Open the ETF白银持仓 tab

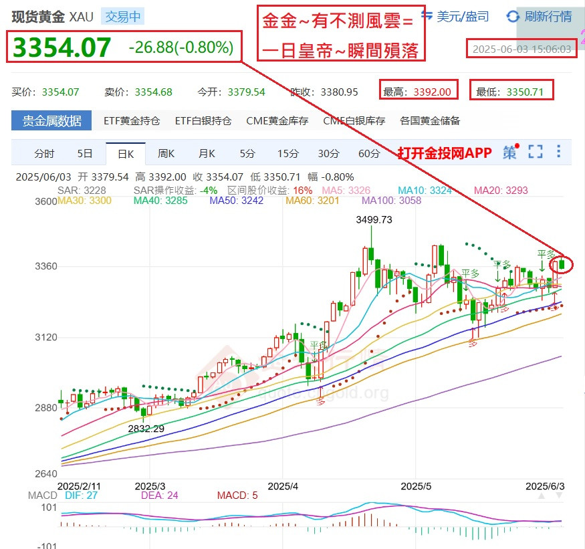[x=203, y=120]
